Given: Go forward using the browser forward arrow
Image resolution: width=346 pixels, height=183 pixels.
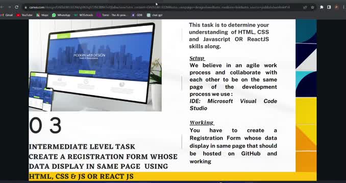Looking at the screenshot, I should click(x=9, y=7).
